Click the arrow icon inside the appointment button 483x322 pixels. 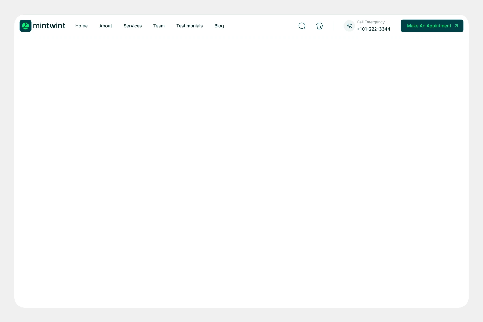pos(456,26)
